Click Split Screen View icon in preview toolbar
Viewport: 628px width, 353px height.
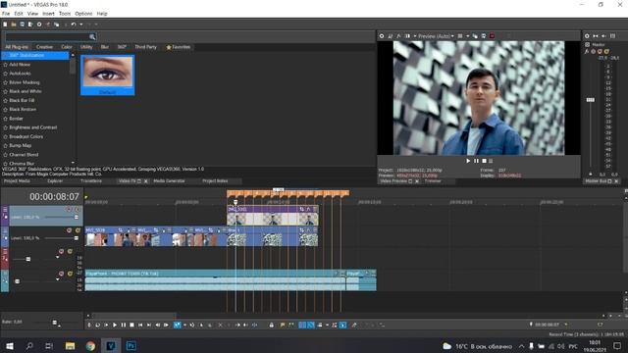coord(407,36)
